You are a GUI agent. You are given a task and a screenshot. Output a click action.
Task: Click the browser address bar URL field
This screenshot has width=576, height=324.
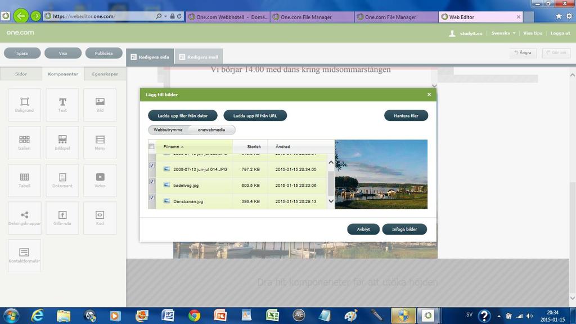click(x=99, y=16)
